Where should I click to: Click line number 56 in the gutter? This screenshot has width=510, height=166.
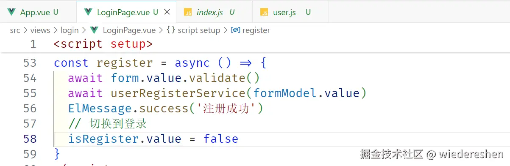(30, 109)
